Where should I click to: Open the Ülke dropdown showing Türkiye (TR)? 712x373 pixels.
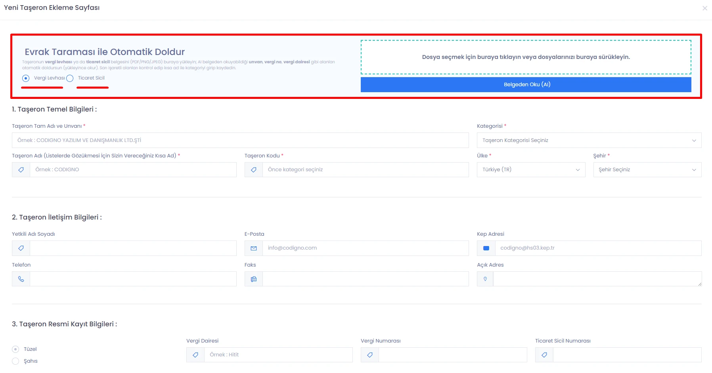point(531,170)
